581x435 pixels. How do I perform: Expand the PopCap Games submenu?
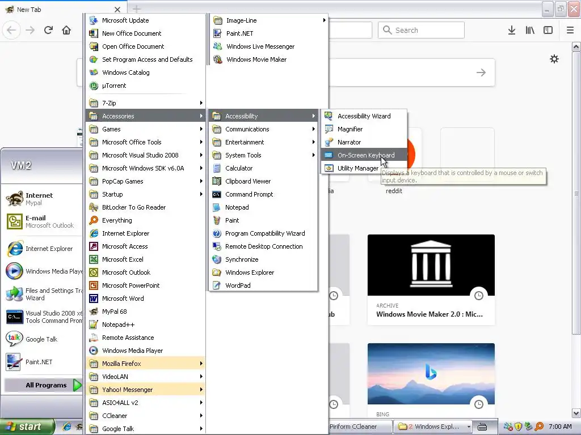point(146,181)
